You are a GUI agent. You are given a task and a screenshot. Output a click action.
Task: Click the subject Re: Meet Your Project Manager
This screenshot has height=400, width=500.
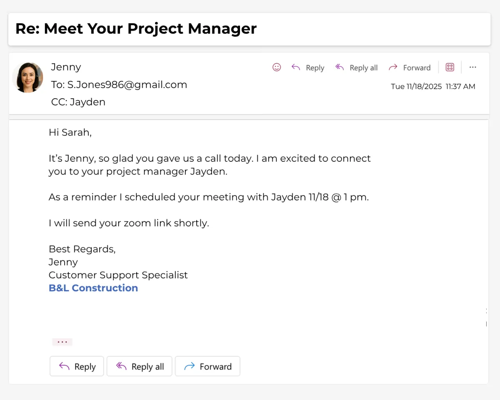click(136, 29)
